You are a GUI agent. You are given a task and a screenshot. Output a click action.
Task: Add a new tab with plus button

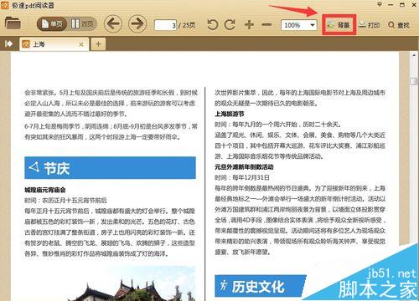click(x=98, y=44)
